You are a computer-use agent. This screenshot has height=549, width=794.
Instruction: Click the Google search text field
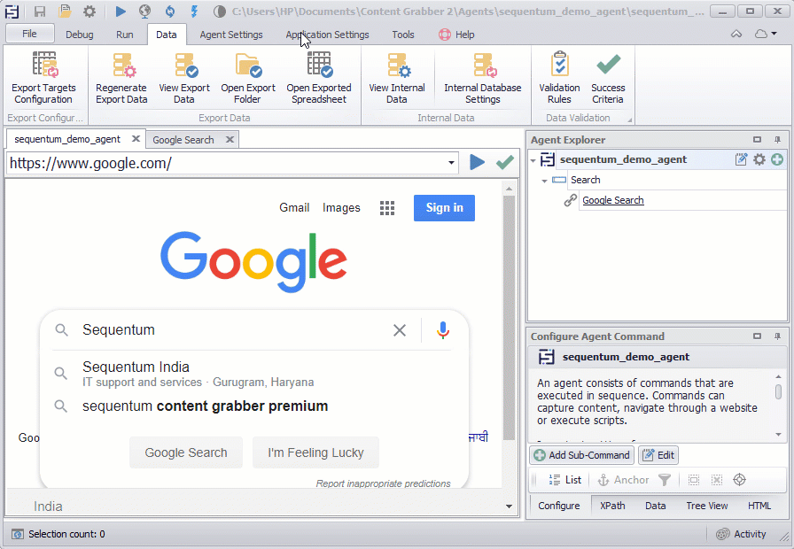(x=230, y=330)
